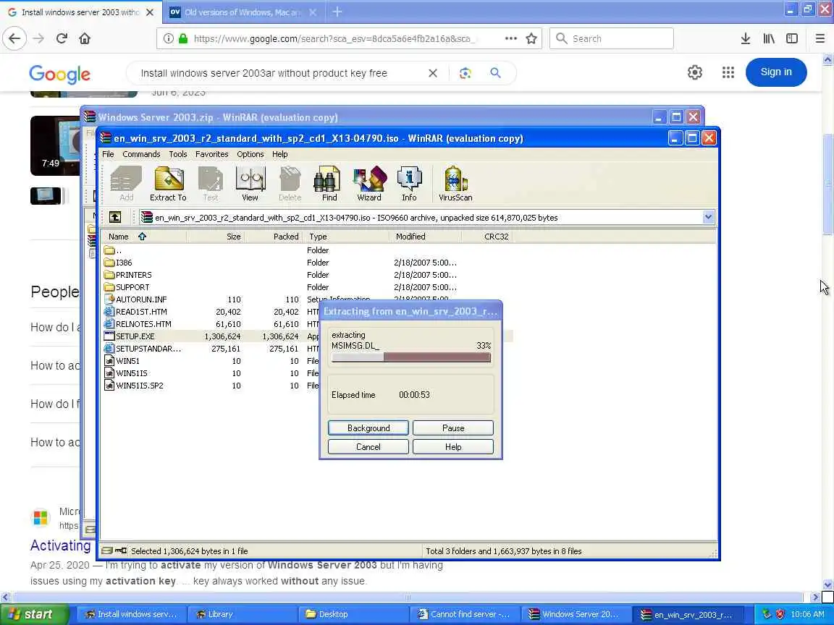Click the Test toolbar icon
Image resolution: width=834 pixels, height=625 pixels.
click(210, 184)
